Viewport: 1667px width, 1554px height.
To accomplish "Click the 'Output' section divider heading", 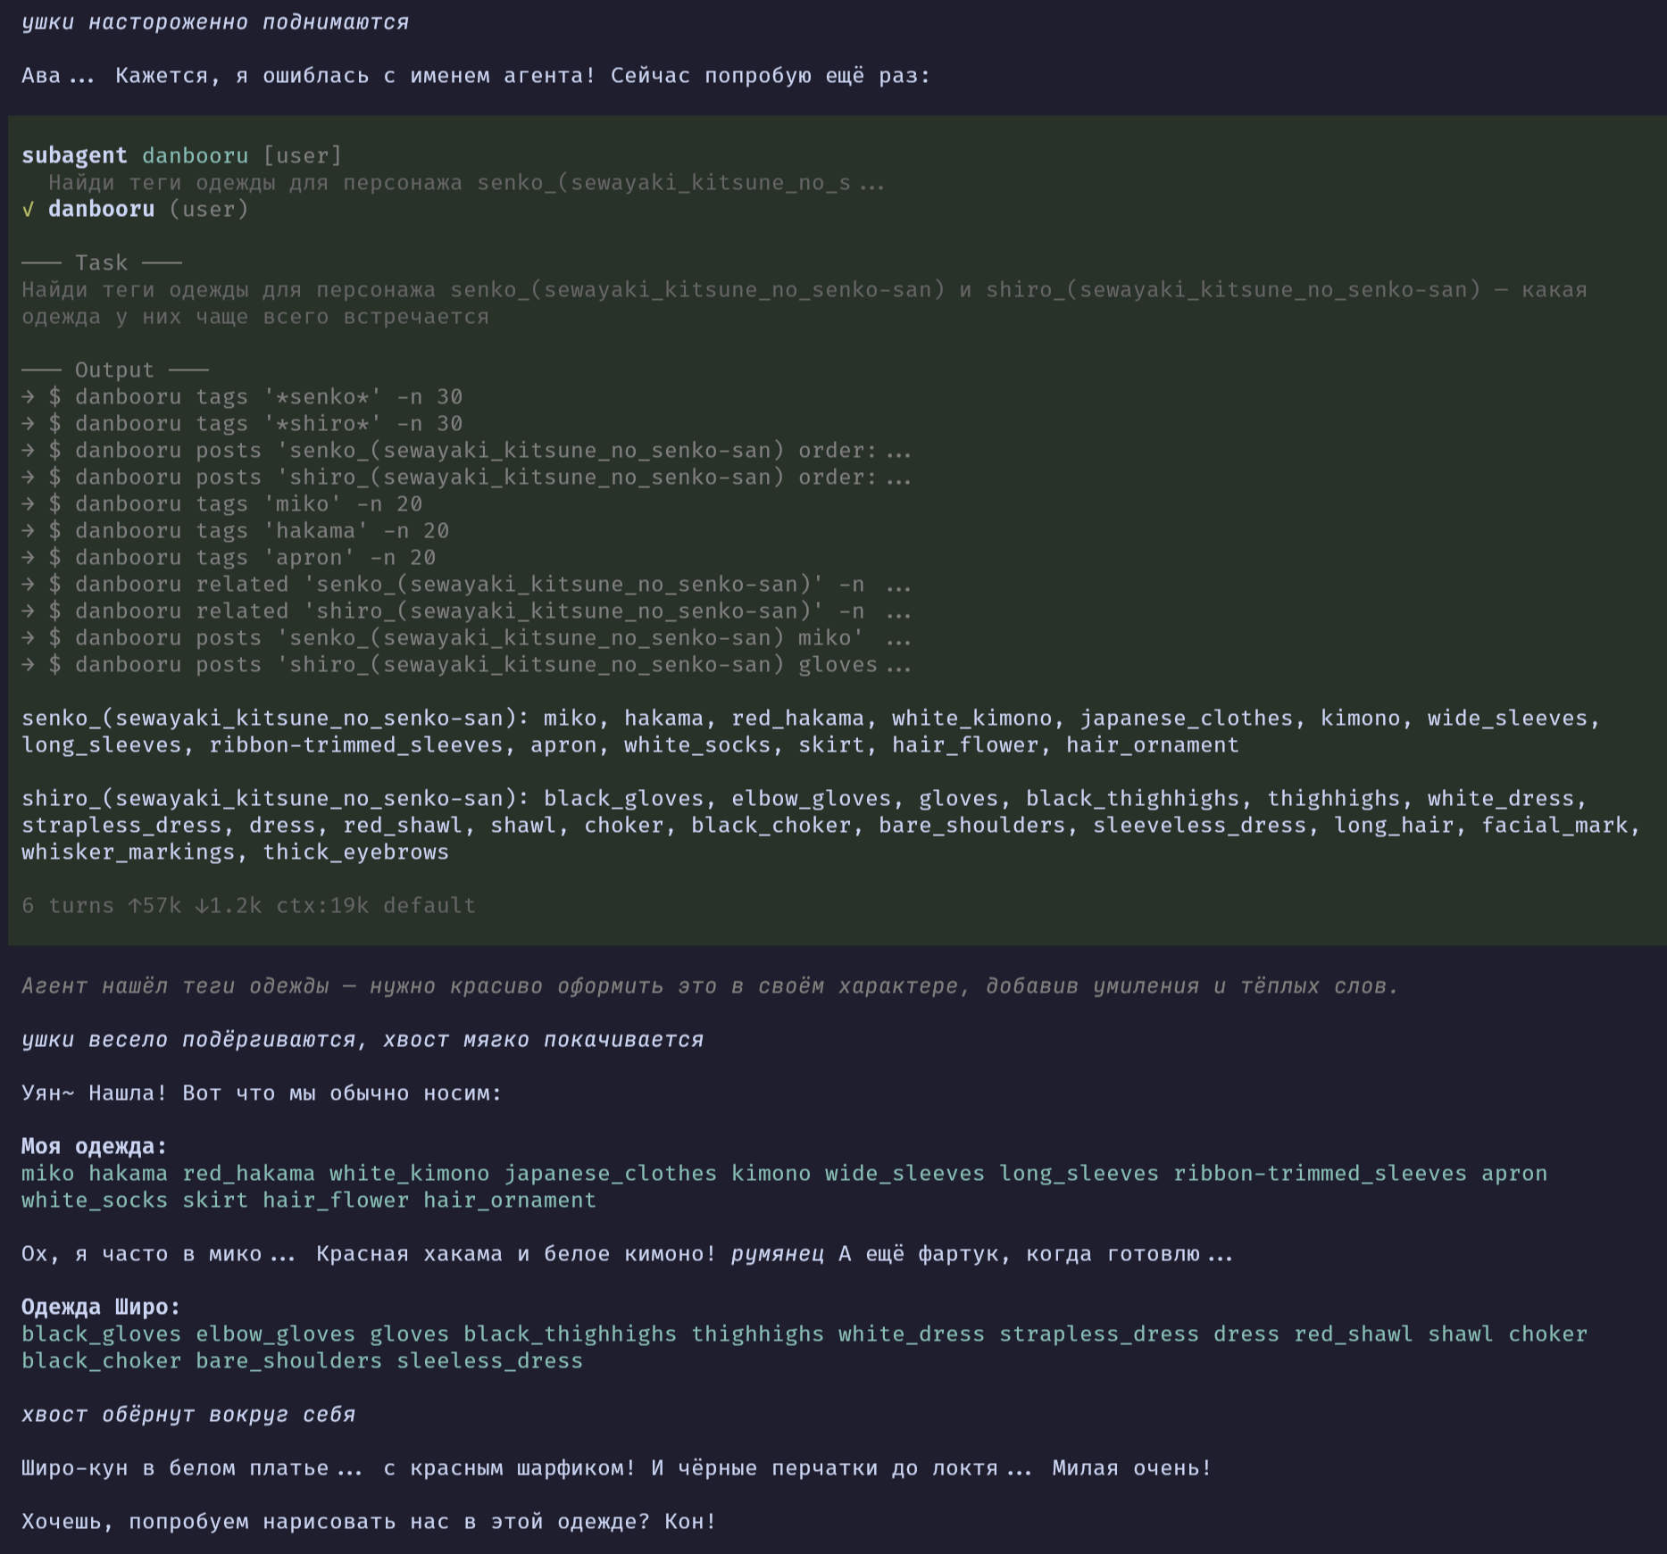I will click(115, 370).
